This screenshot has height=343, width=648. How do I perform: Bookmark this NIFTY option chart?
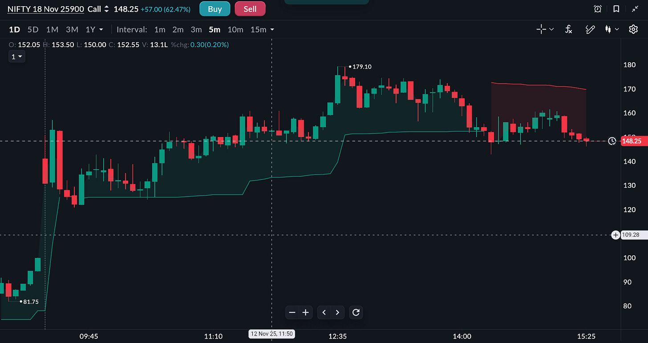(616, 9)
